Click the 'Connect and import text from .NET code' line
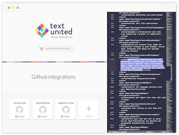The width and height of the screenshot is (179, 135). [x=143, y=98]
